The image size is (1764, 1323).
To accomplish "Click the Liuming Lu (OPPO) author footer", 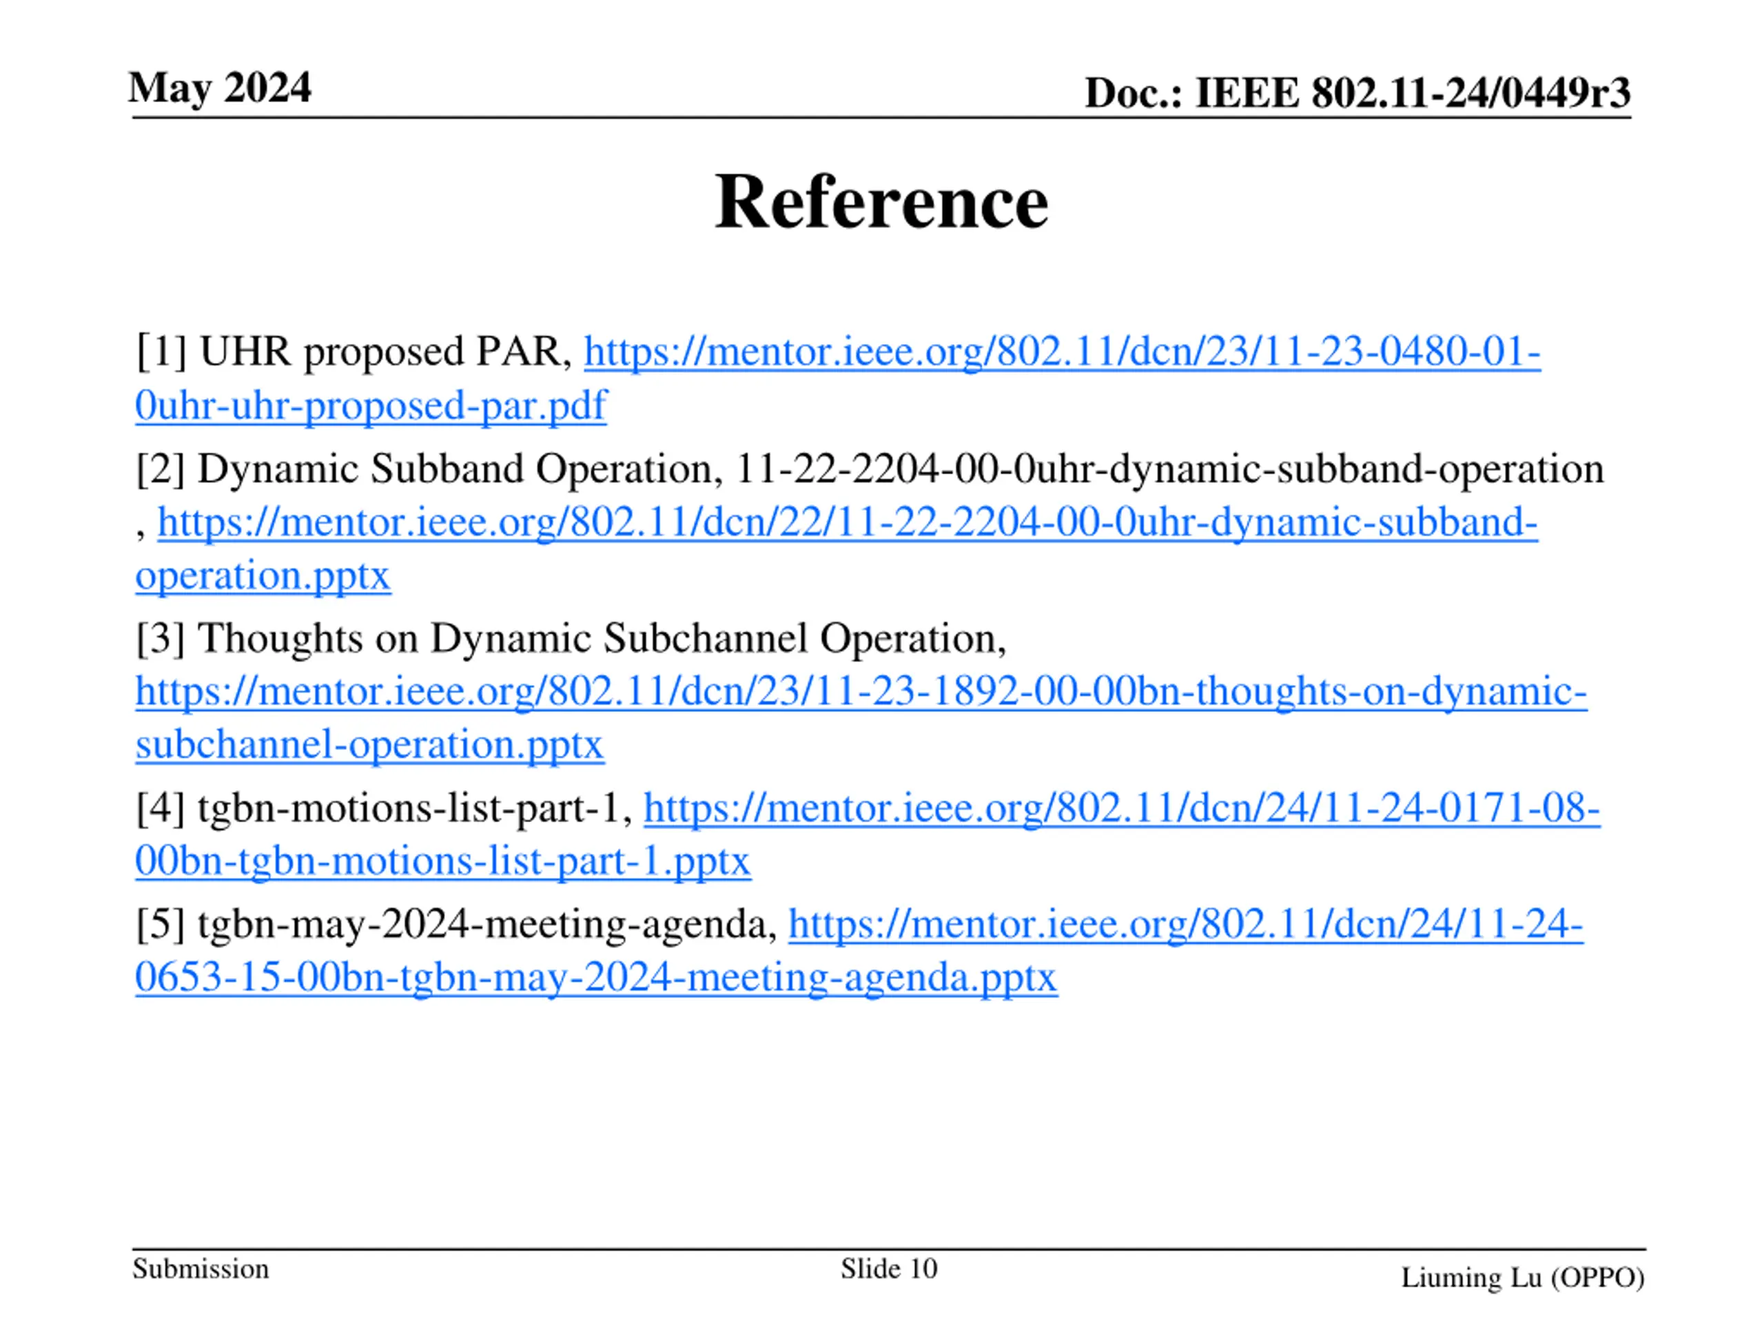I will (x=1523, y=1278).
